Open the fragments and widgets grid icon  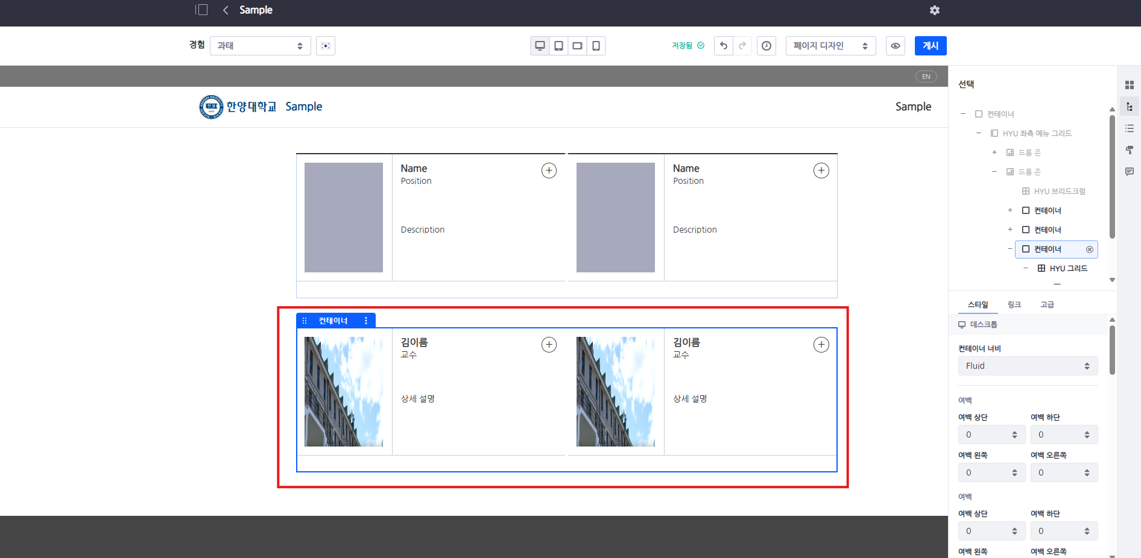point(1130,85)
